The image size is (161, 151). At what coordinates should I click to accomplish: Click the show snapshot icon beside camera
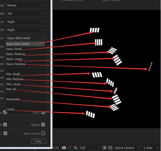(x=70, y=148)
